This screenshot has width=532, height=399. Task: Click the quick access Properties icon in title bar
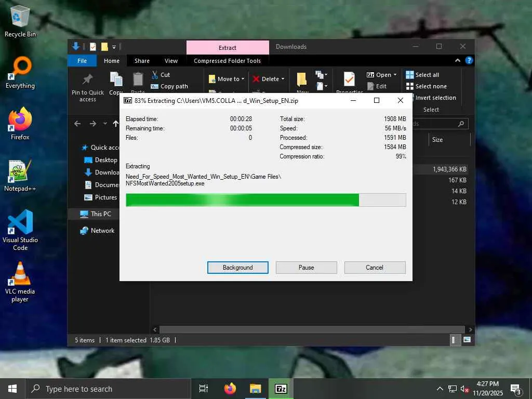92,47
